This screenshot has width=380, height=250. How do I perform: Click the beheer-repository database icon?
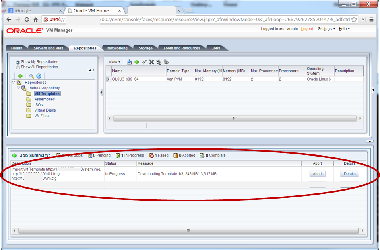(x=23, y=88)
